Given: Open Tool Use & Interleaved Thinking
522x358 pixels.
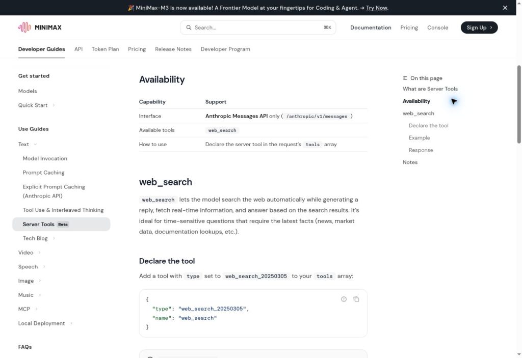Looking at the screenshot, I should click(63, 210).
